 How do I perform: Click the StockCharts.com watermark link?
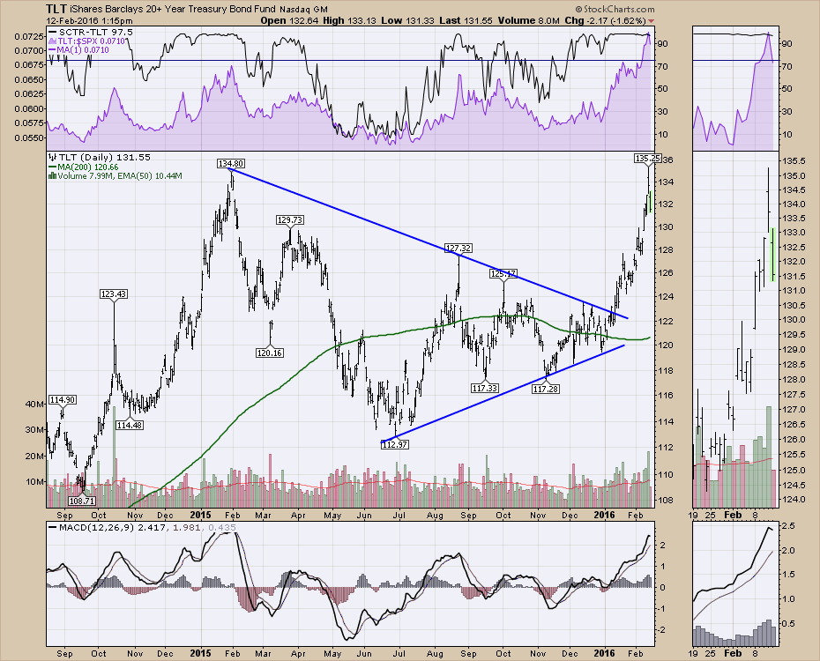[x=615, y=10]
